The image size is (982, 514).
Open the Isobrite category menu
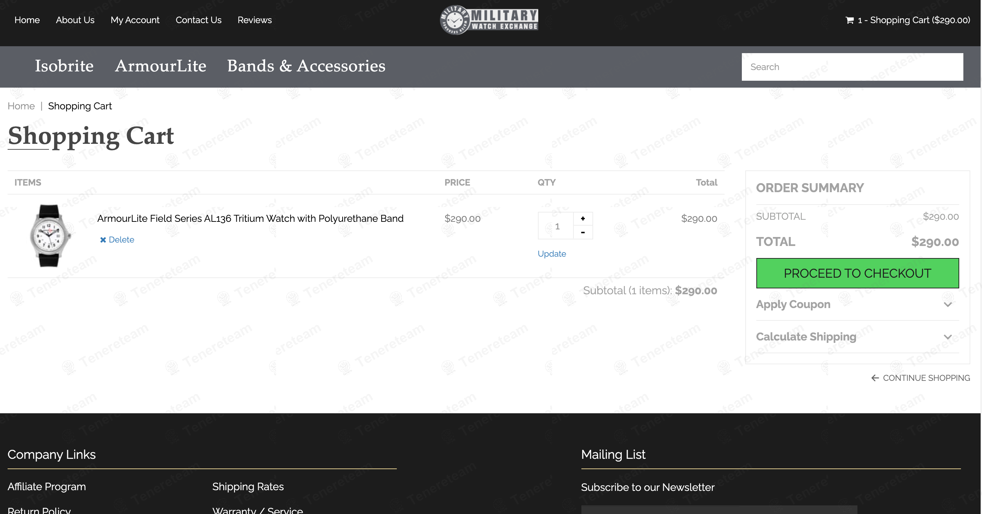[64, 66]
